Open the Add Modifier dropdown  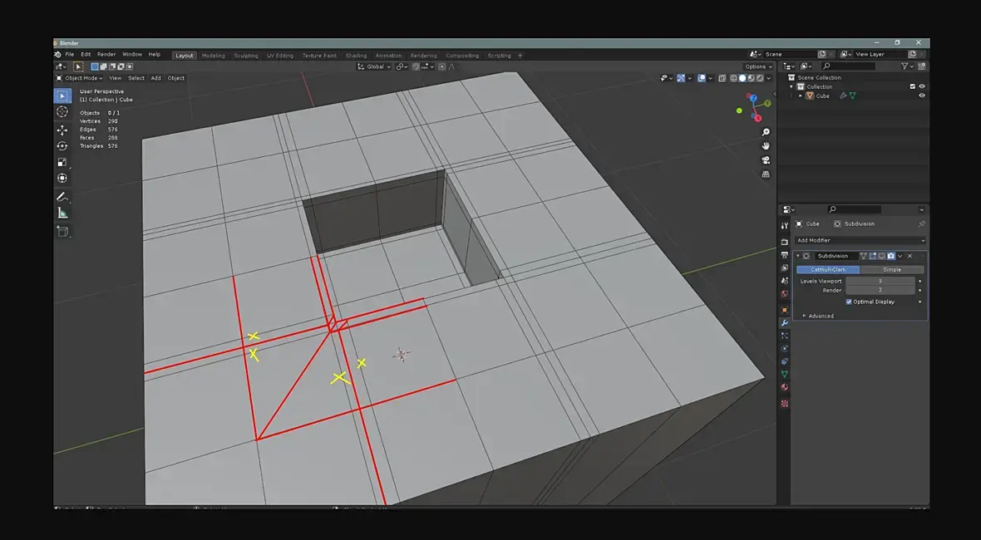(x=860, y=241)
